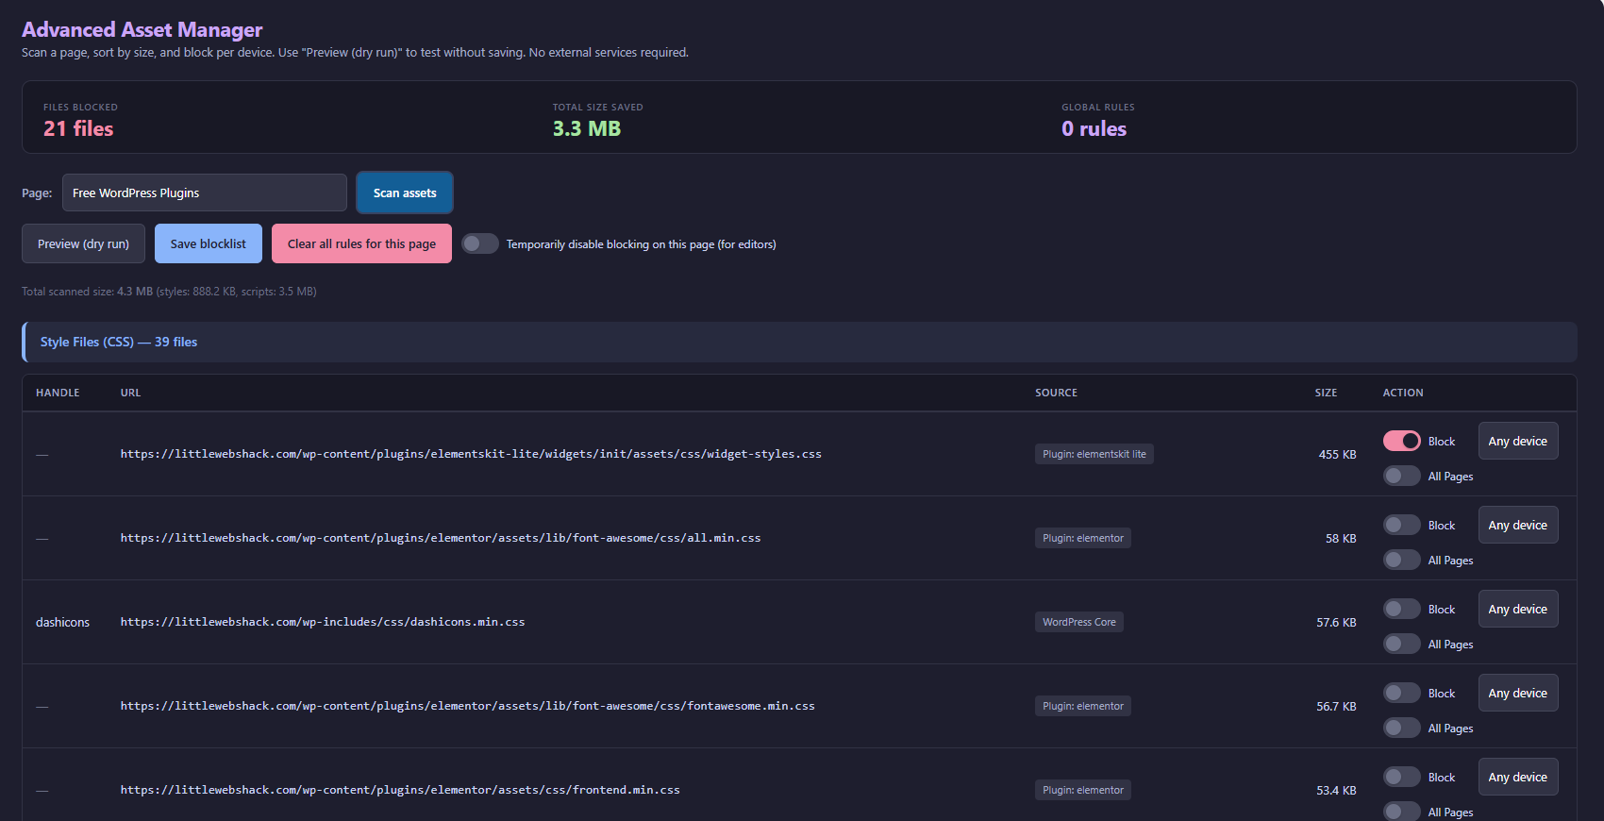Click the 57.6 KB size value
The width and height of the screenshot is (1604, 821).
point(1336,622)
